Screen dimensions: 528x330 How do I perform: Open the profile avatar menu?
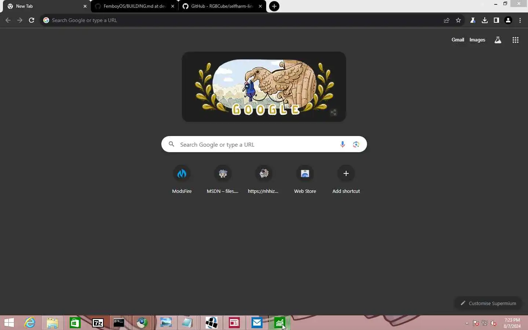(508, 20)
